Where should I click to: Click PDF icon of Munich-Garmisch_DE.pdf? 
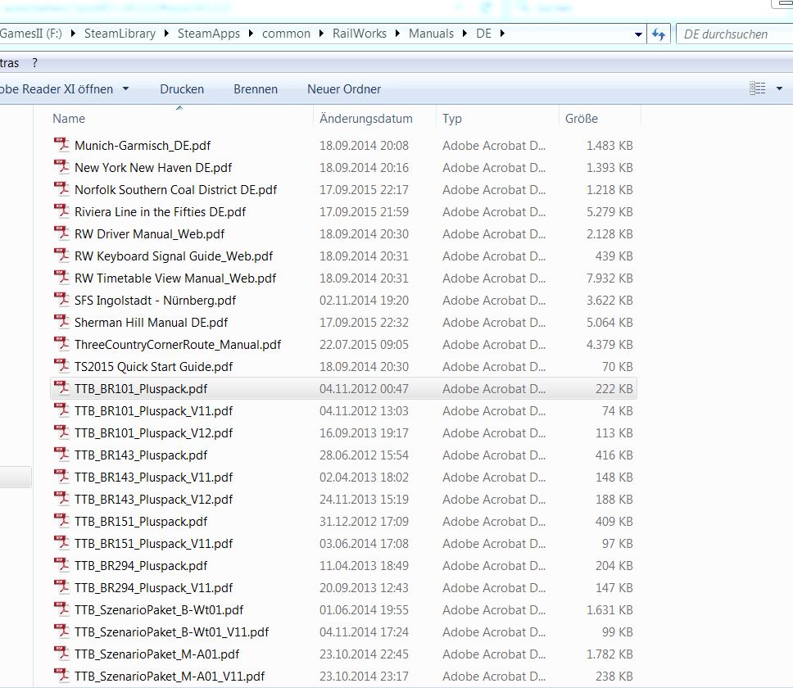tap(61, 145)
